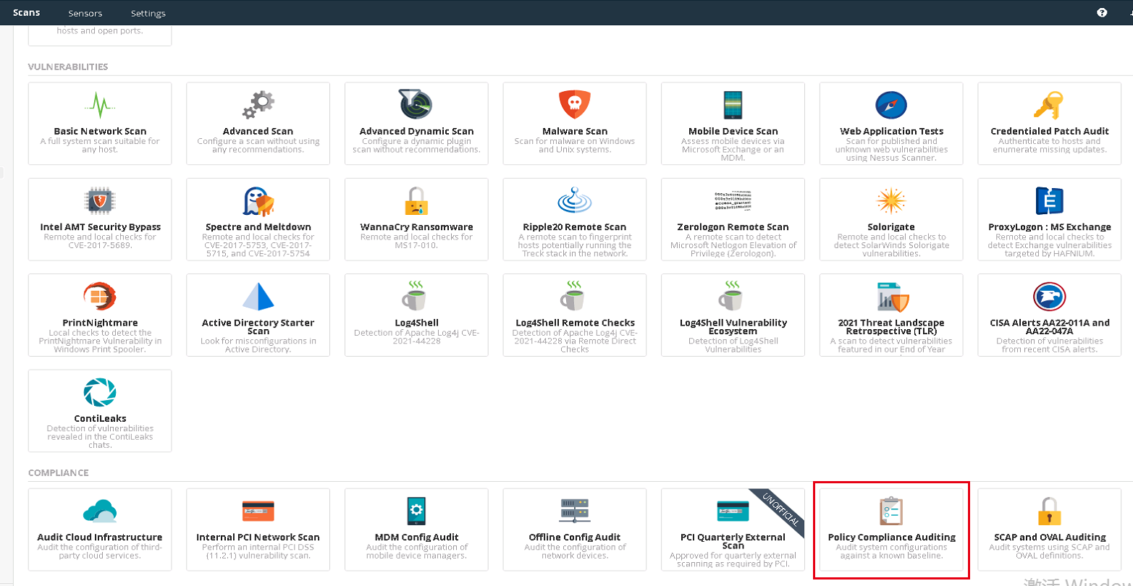Click the Log4Shell coffee cup icon
The image size is (1133, 586).
pos(416,297)
